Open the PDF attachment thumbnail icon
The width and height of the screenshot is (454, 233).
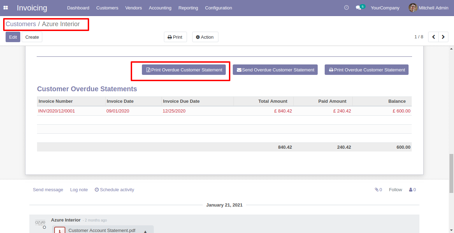(x=60, y=230)
